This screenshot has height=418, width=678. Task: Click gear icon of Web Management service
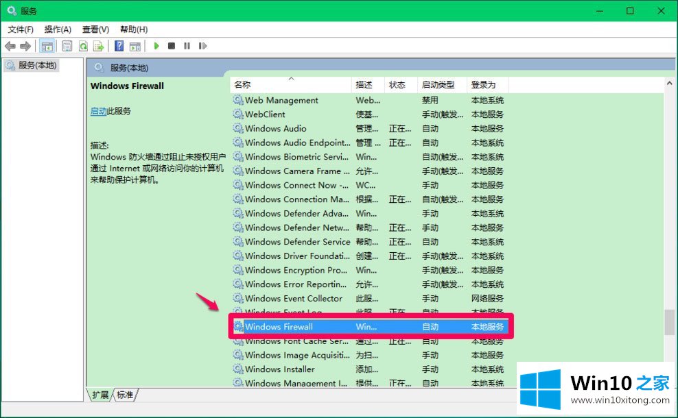(238, 100)
